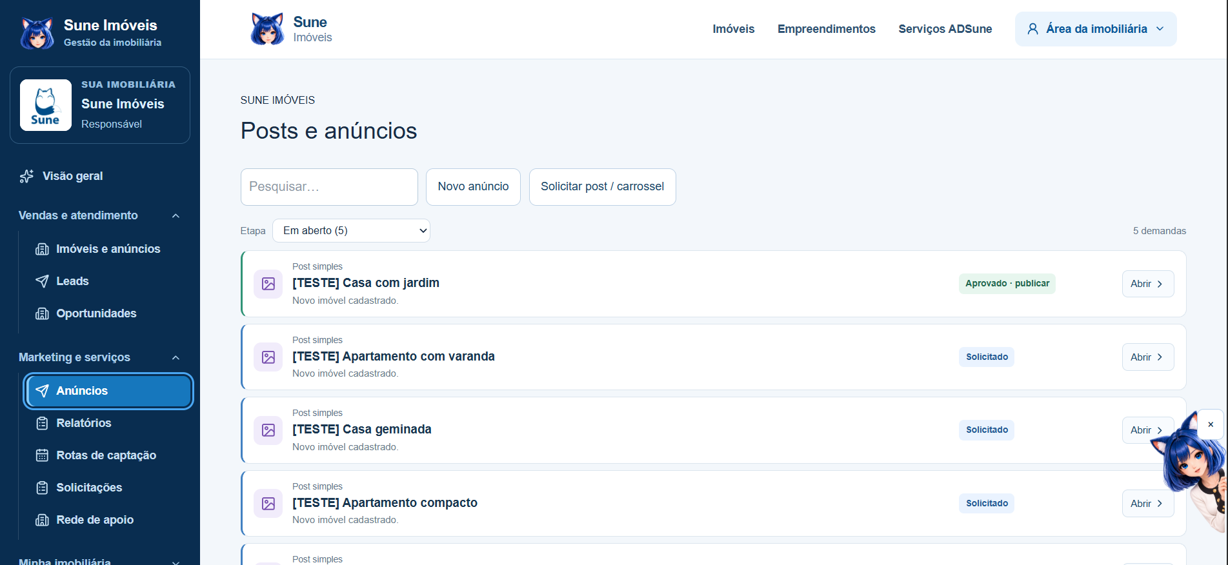Open the Área da imobiliária dropdown menu

point(1096,29)
